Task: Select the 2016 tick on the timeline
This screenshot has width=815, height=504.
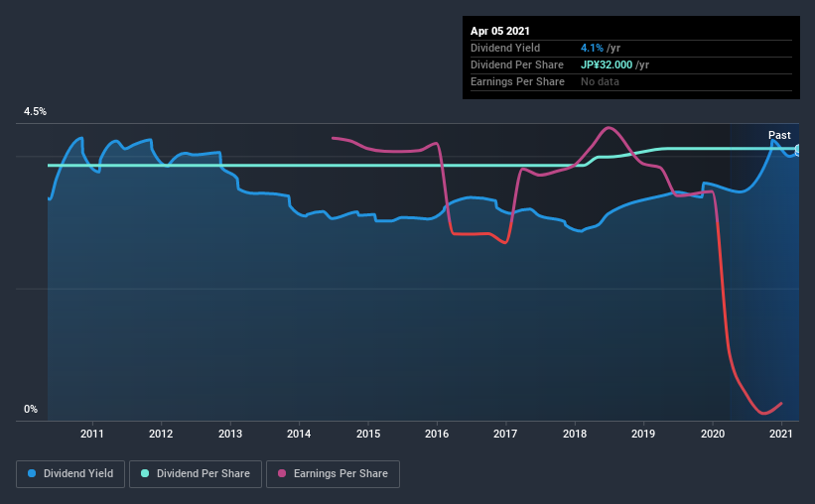Action: [437, 434]
